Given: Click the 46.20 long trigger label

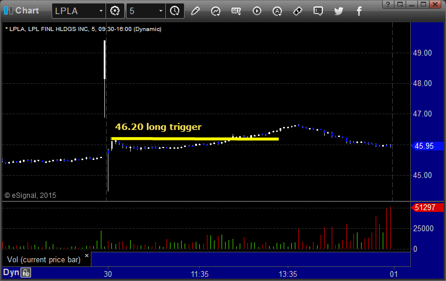Looking at the screenshot, I should tap(158, 126).
